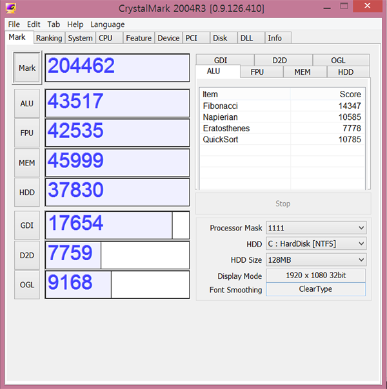Select the Mark tab

tap(19, 37)
